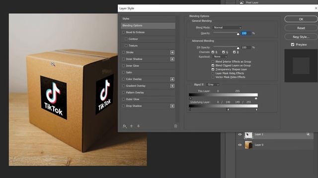Click the Opacity percentage input field
The image size is (318, 178).
[x=246, y=33]
